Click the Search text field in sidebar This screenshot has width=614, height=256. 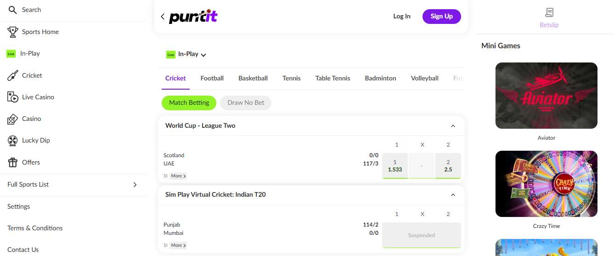(x=32, y=10)
